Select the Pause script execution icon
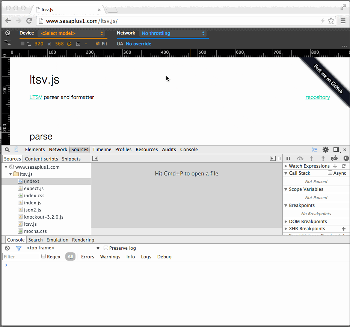Viewport: 350px width, 327px height. [288, 158]
